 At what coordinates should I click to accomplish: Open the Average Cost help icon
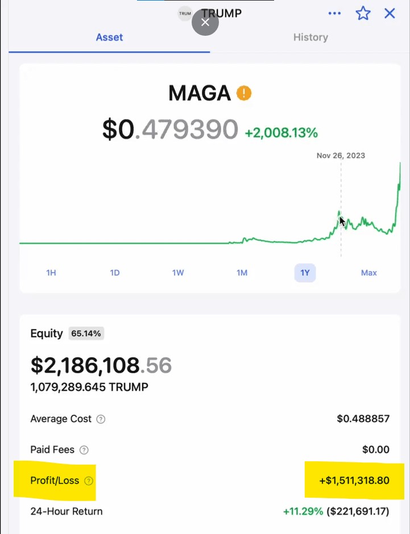[x=101, y=419]
